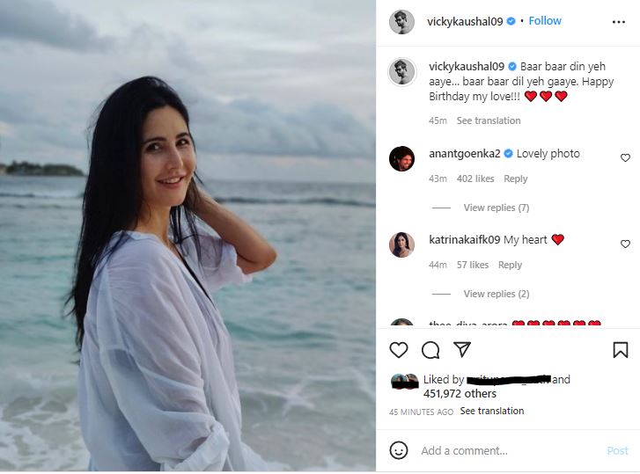Show translation of the caption
The height and width of the screenshot is (474, 640).
tap(489, 120)
